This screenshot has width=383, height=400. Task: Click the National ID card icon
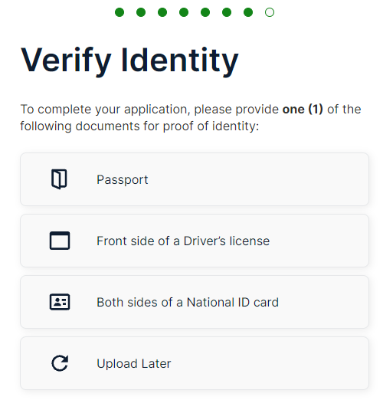[x=60, y=302]
